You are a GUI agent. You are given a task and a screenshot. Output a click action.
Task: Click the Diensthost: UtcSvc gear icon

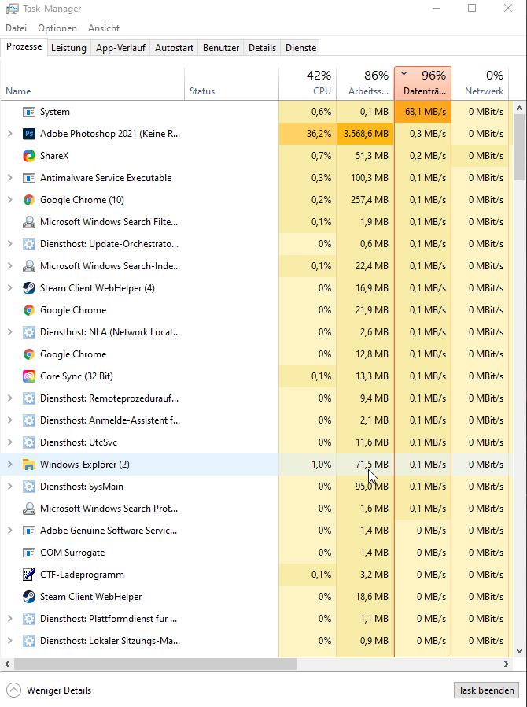[x=29, y=442]
